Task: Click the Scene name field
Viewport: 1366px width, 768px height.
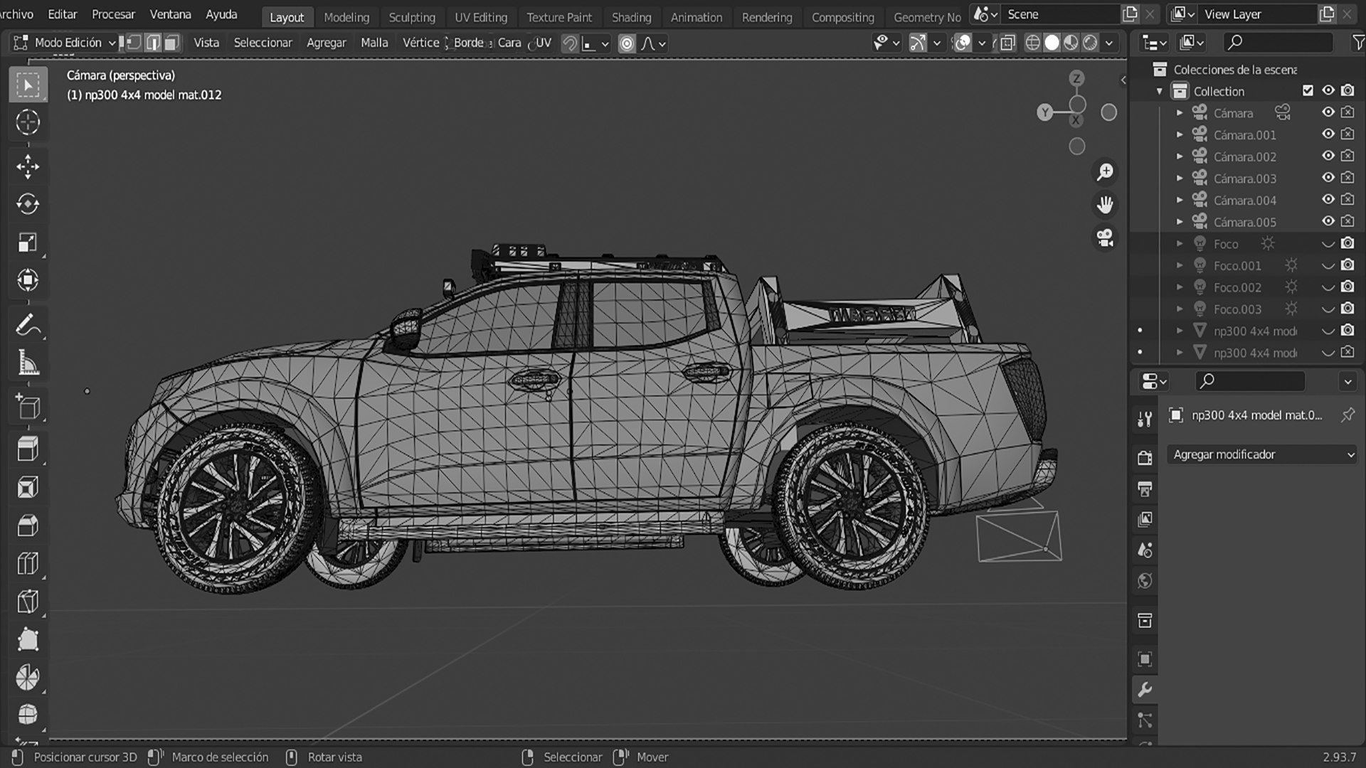Action: (1060, 14)
